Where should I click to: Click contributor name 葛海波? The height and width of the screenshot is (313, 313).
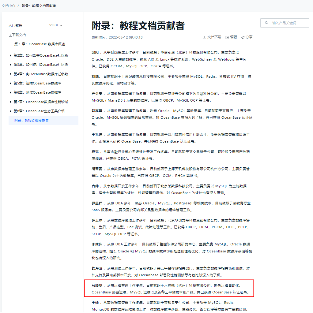[x=97, y=269]
